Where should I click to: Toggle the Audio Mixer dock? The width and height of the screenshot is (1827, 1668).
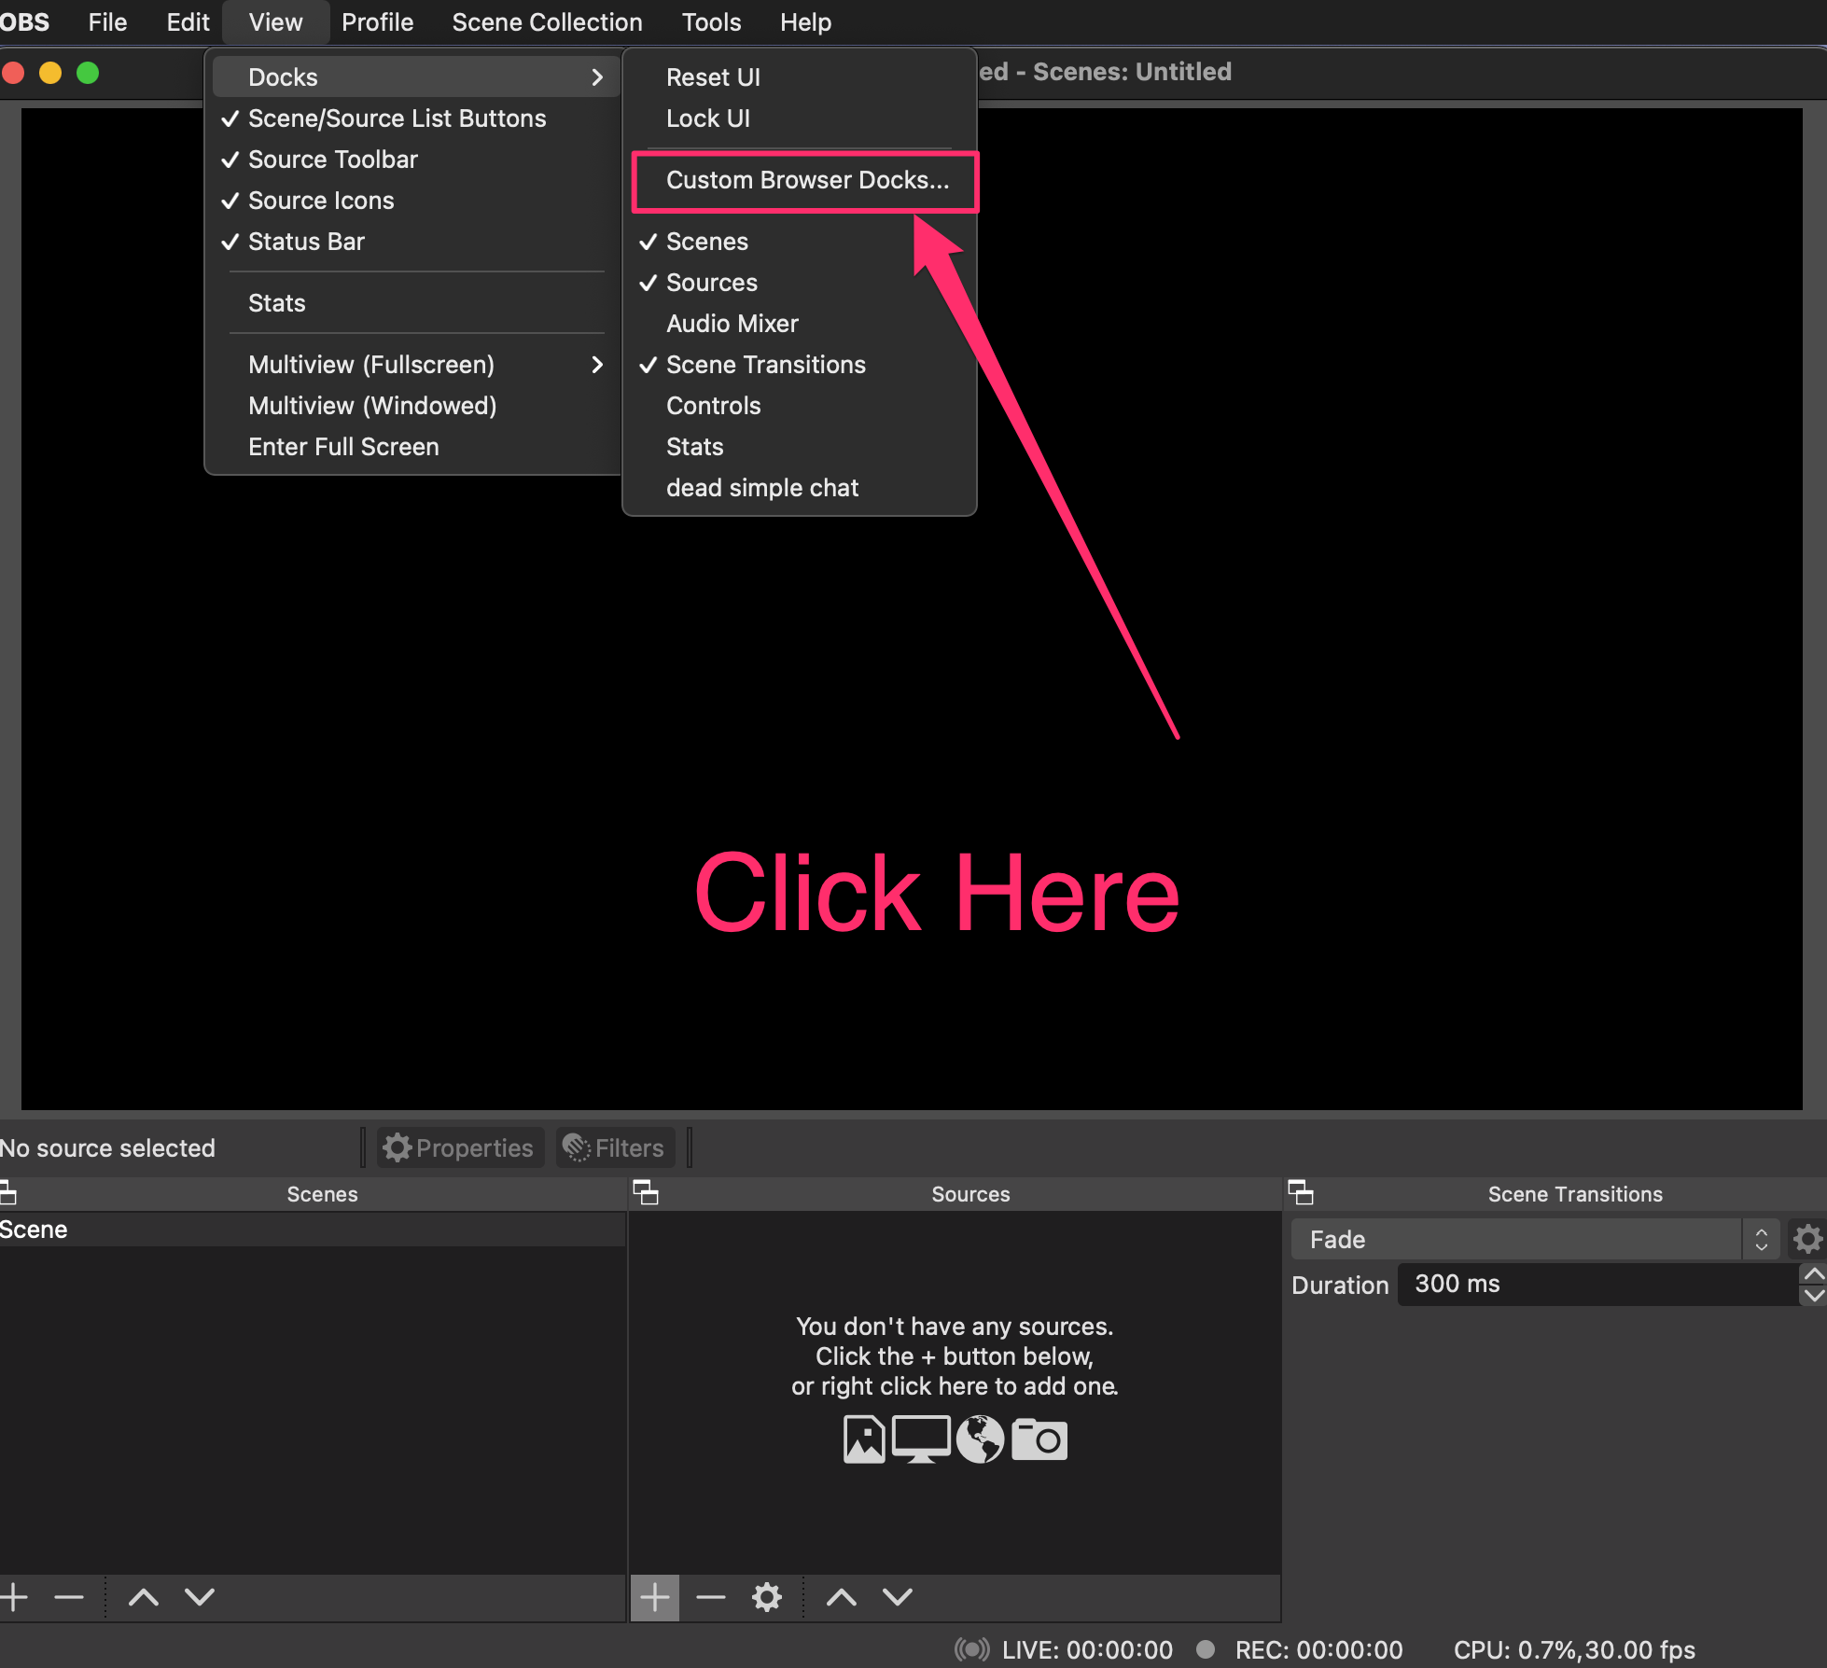point(732,323)
